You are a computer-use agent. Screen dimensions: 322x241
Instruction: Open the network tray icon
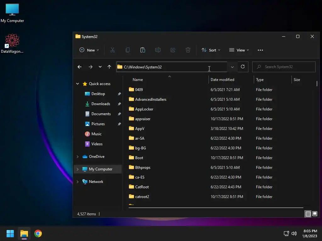(286, 233)
